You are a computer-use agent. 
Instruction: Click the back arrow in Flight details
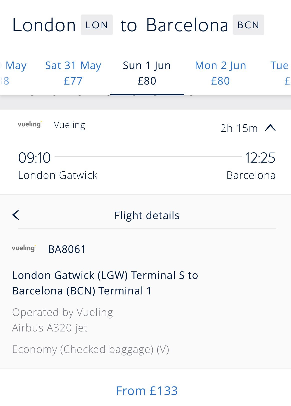pyautogui.click(x=16, y=215)
